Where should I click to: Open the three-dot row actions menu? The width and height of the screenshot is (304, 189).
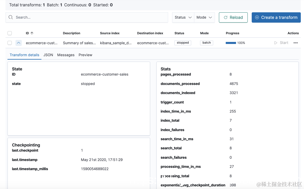pyautogui.click(x=295, y=43)
